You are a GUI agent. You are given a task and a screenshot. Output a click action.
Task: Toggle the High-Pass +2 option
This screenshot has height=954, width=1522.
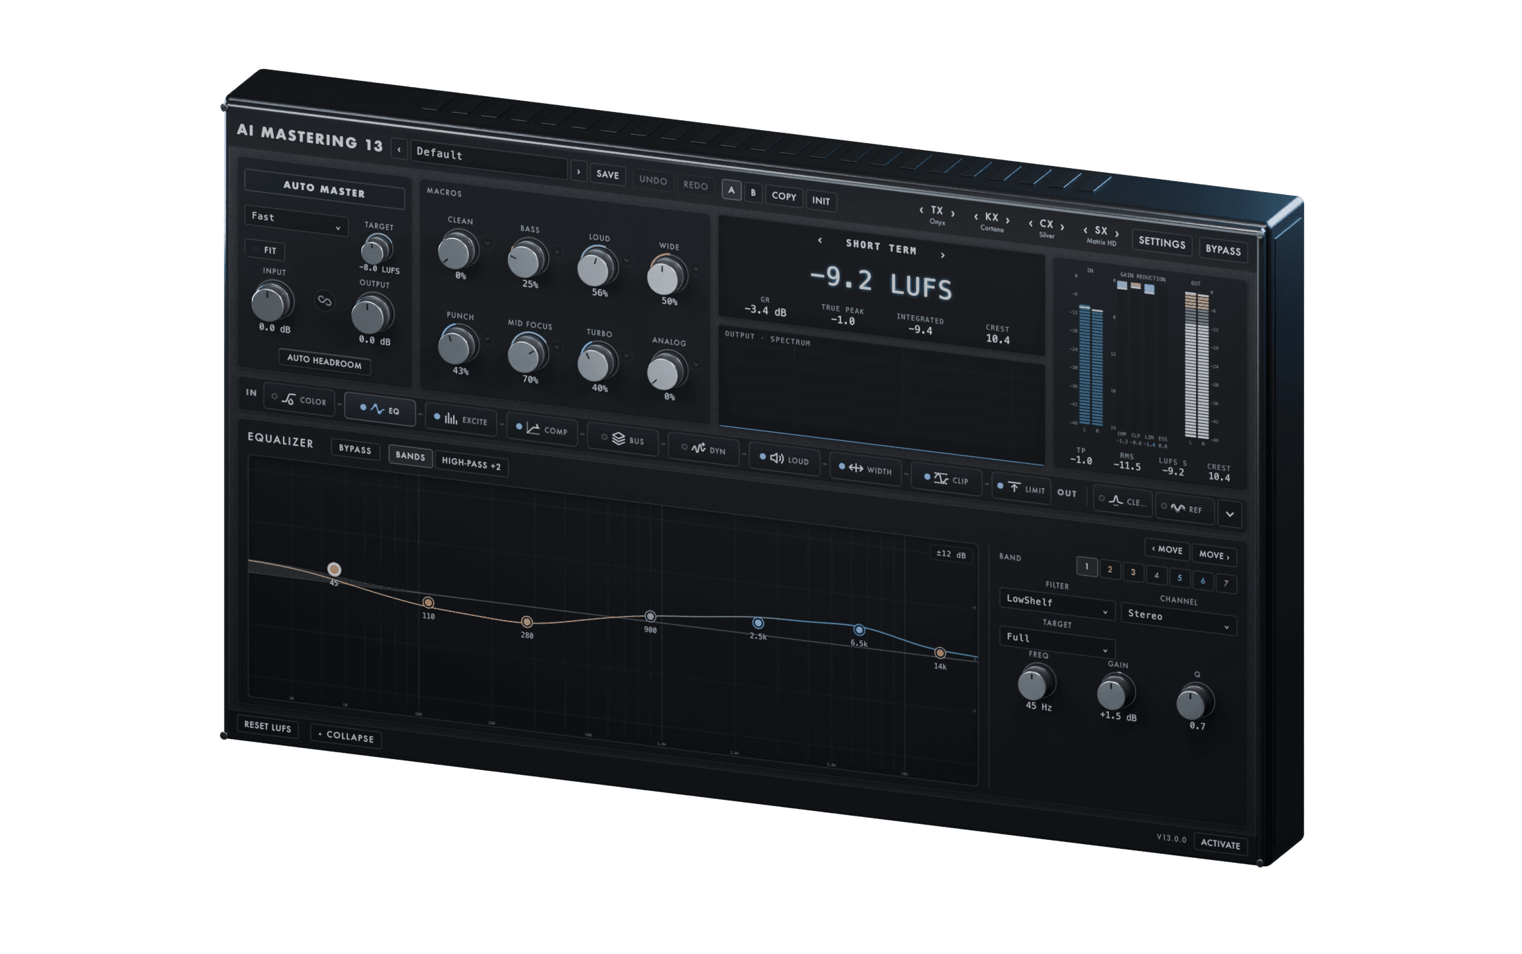pyautogui.click(x=471, y=464)
